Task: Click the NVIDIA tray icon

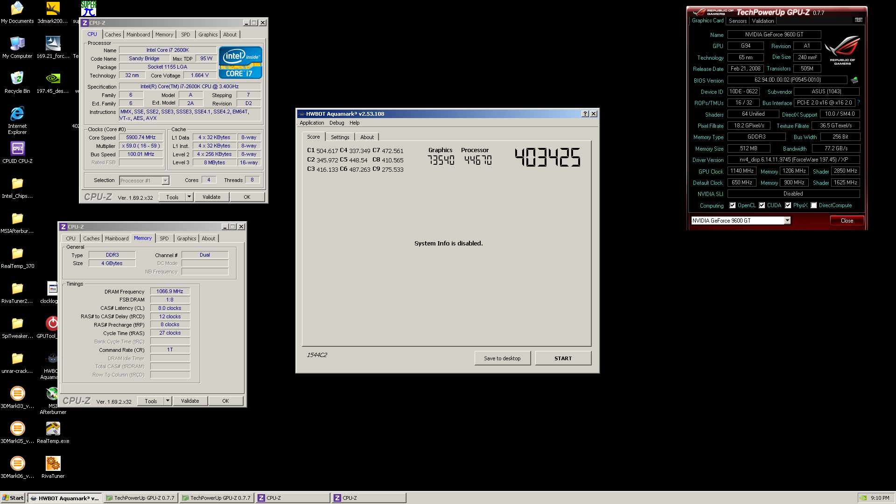Action: (x=863, y=498)
